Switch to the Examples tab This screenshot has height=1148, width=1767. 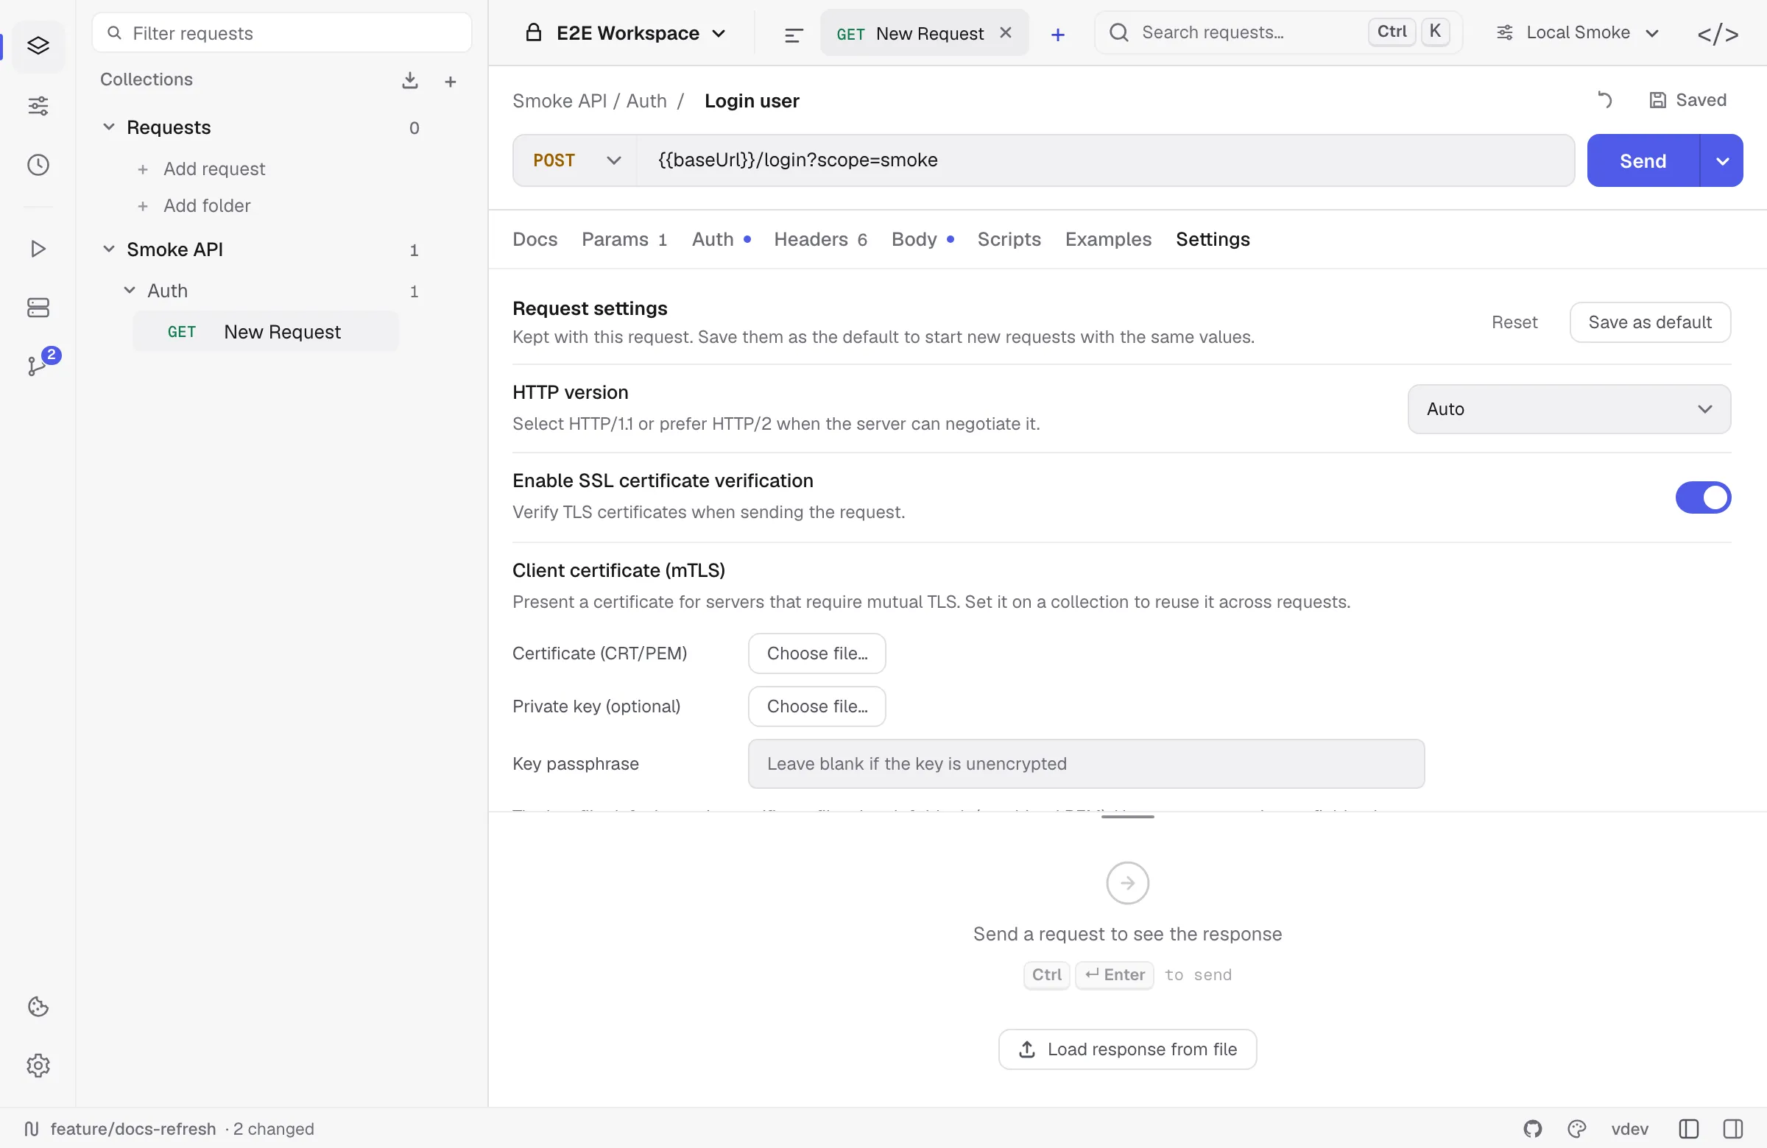coord(1108,239)
